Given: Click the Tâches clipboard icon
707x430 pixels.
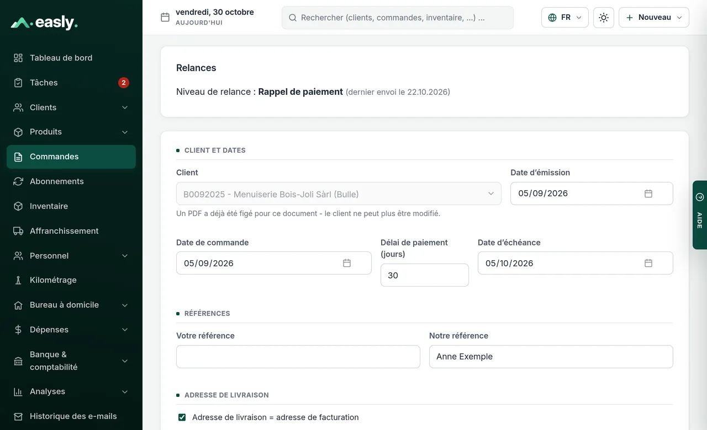Looking at the screenshot, I should [x=18, y=83].
